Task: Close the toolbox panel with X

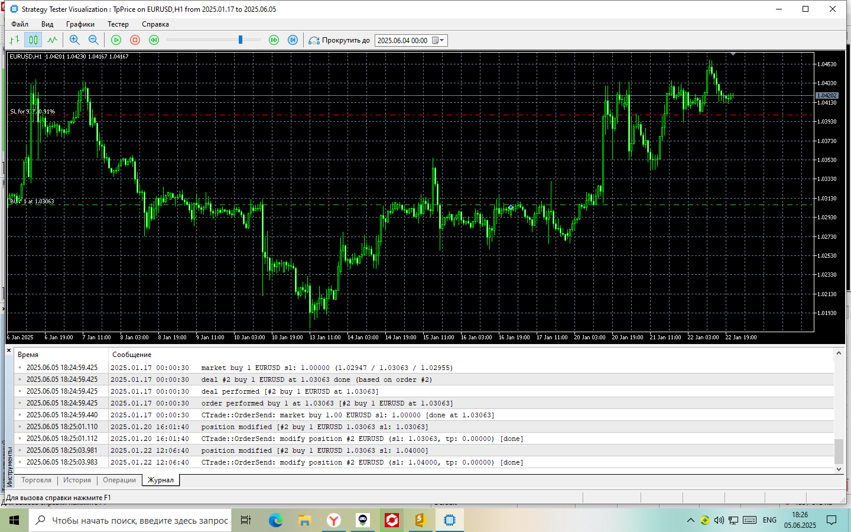Action: point(9,351)
